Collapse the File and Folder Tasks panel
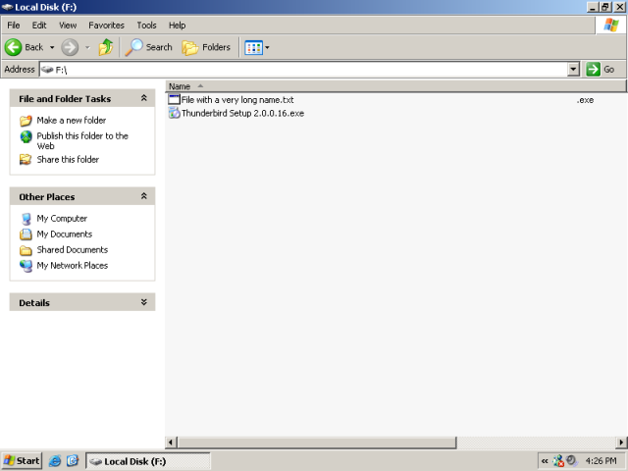 point(144,98)
